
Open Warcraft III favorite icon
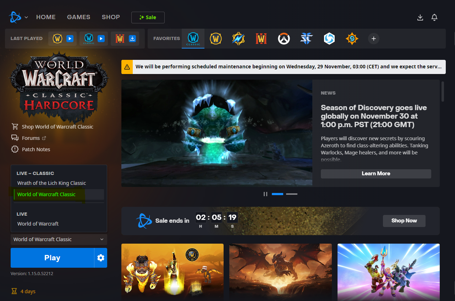point(261,38)
